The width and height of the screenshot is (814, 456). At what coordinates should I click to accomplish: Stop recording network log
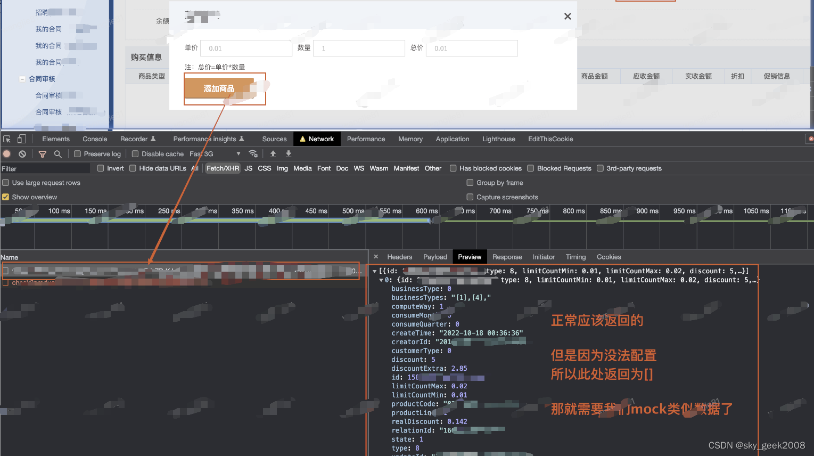tap(6, 154)
